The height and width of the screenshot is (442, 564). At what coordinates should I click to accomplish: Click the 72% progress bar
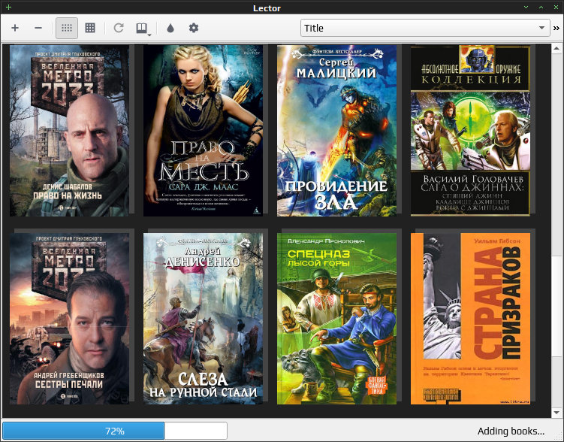(x=115, y=431)
